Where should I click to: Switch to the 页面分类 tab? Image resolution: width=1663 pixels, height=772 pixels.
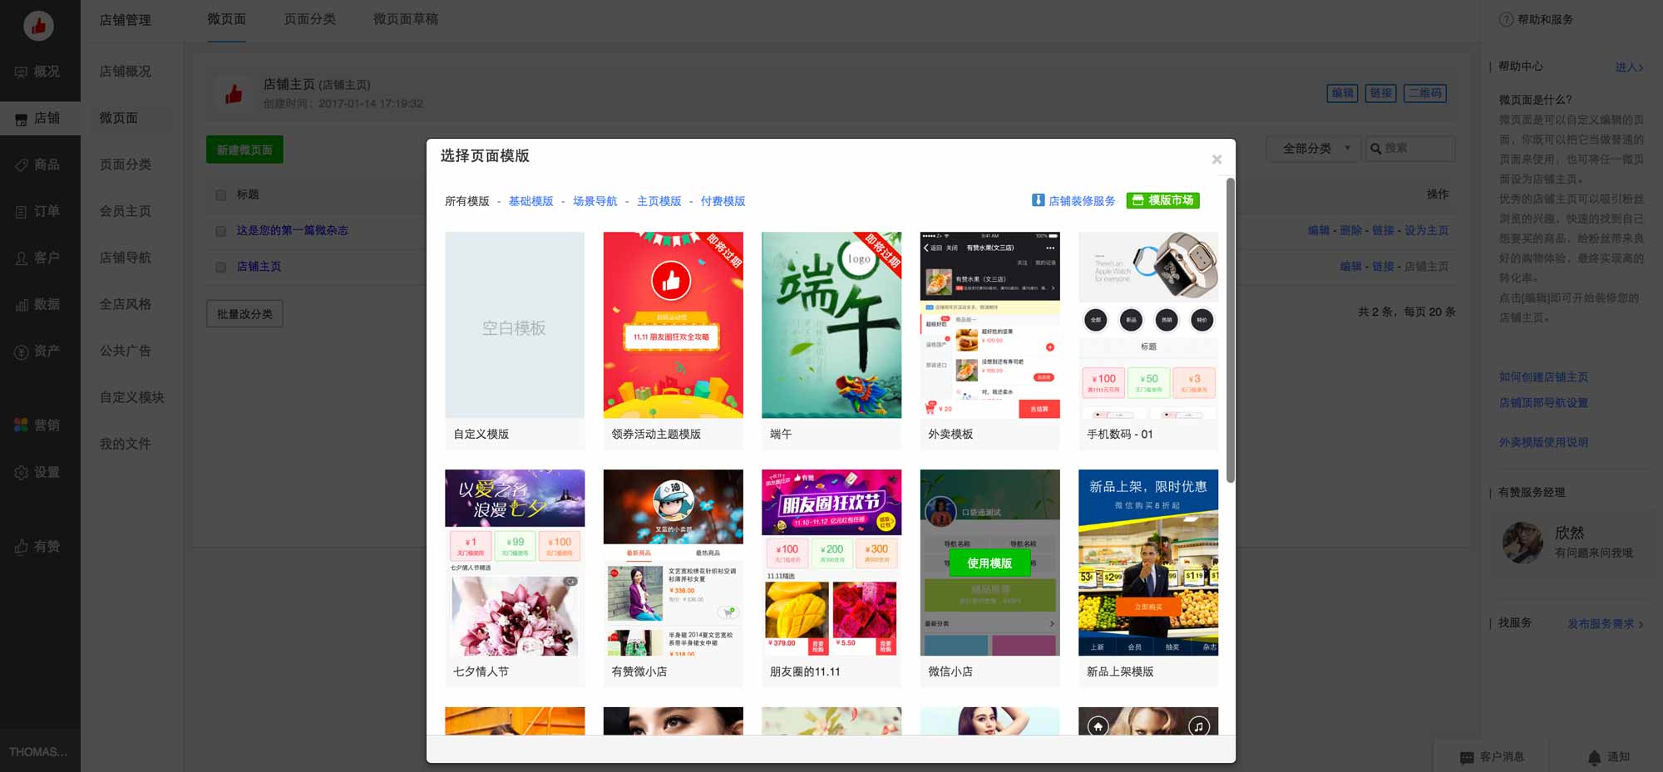[x=309, y=19]
